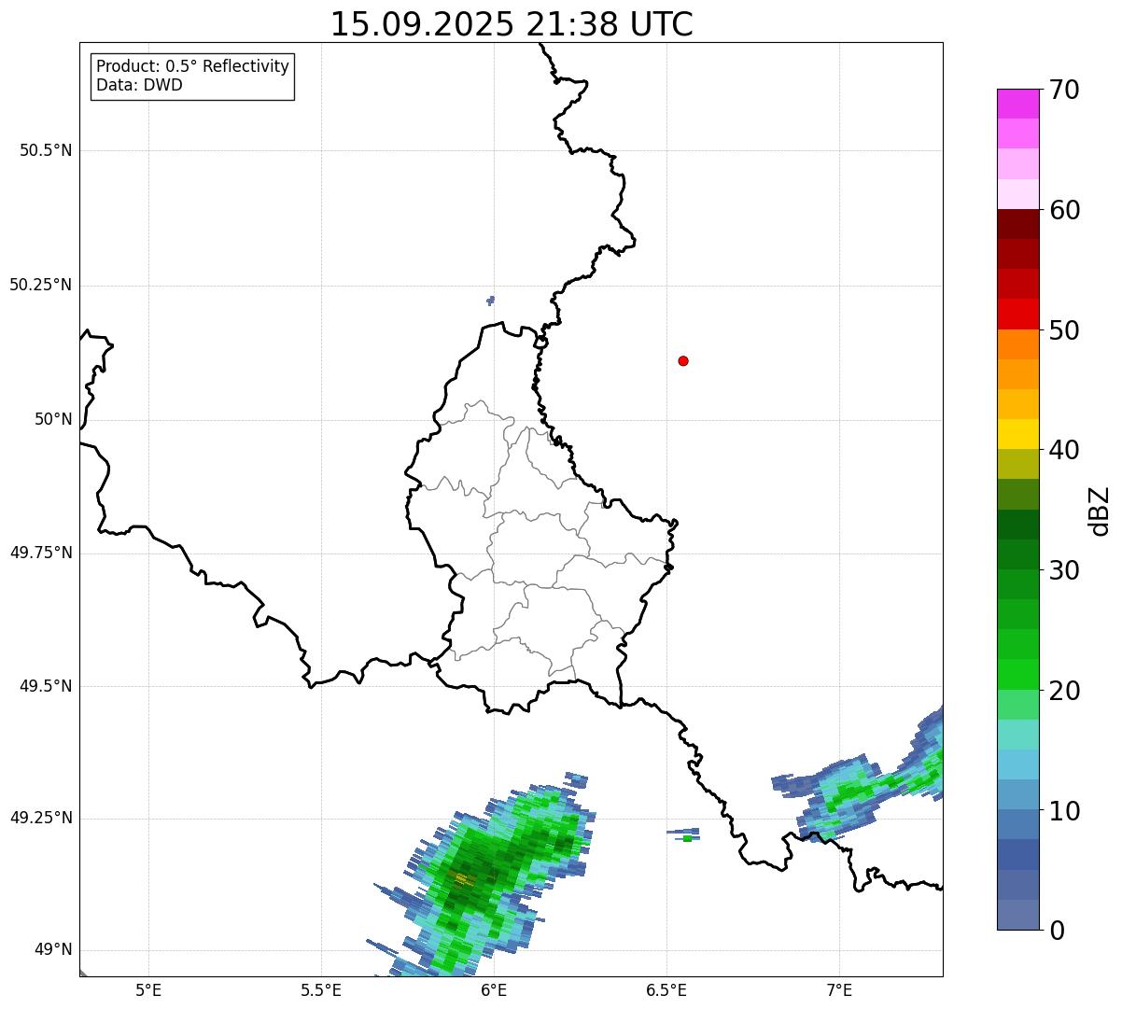Select the 5.5°E longitude label
The height and width of the screenshot is (1009, 1122).
(321, 990)
